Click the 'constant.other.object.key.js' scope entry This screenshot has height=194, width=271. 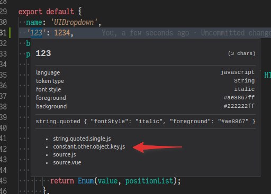coord(89,146)
